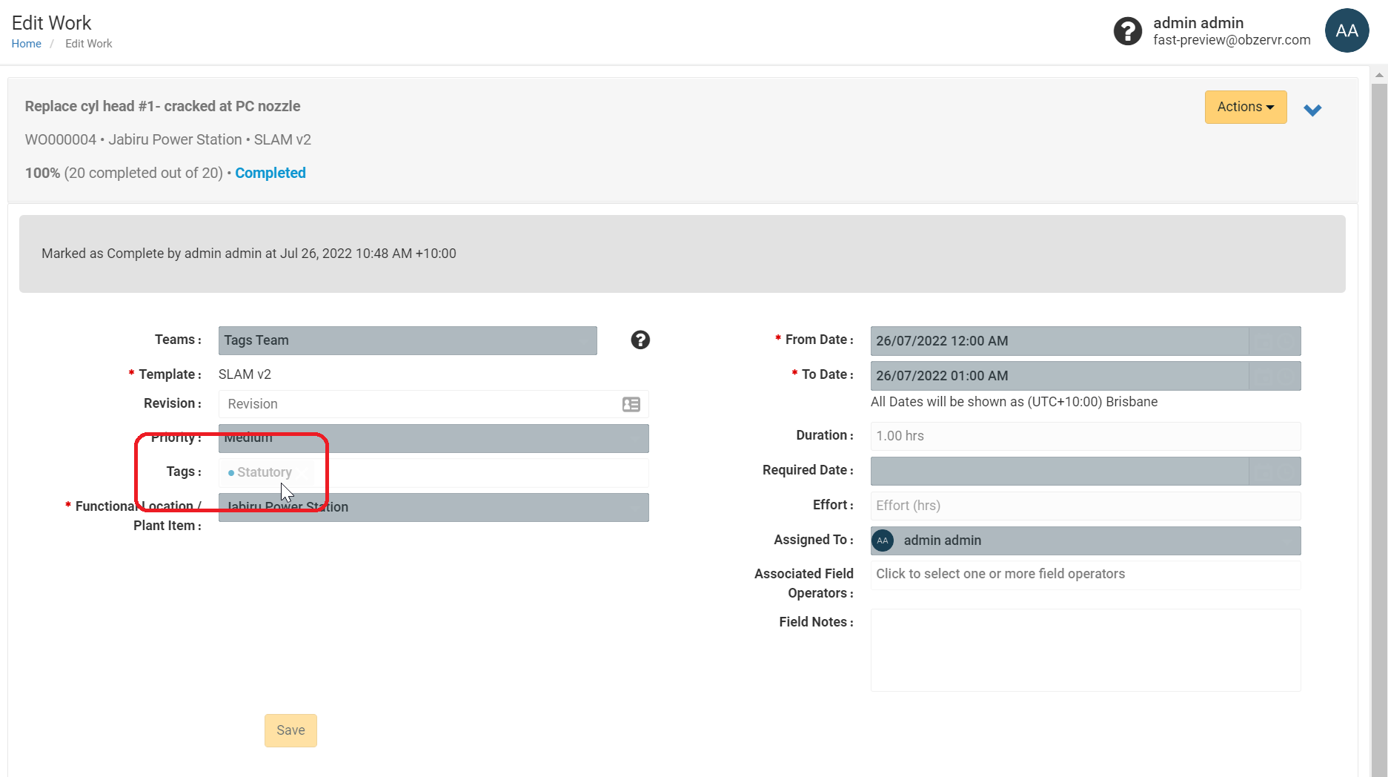Image resolution: width=1388 pixels, height=777 pixels.
Task: Open the Actions dropdown button
Action: pos(1246,107)
